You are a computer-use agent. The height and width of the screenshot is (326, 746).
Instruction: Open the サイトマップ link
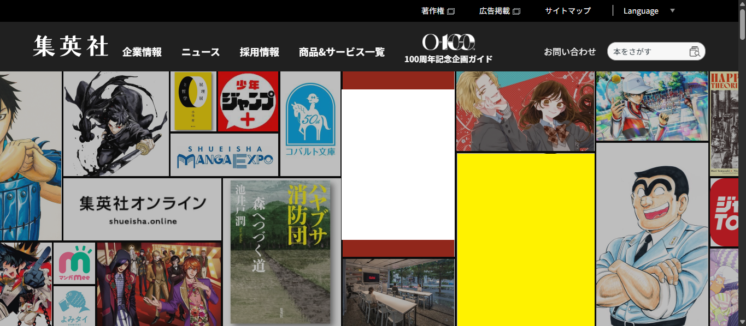point(568,11)
